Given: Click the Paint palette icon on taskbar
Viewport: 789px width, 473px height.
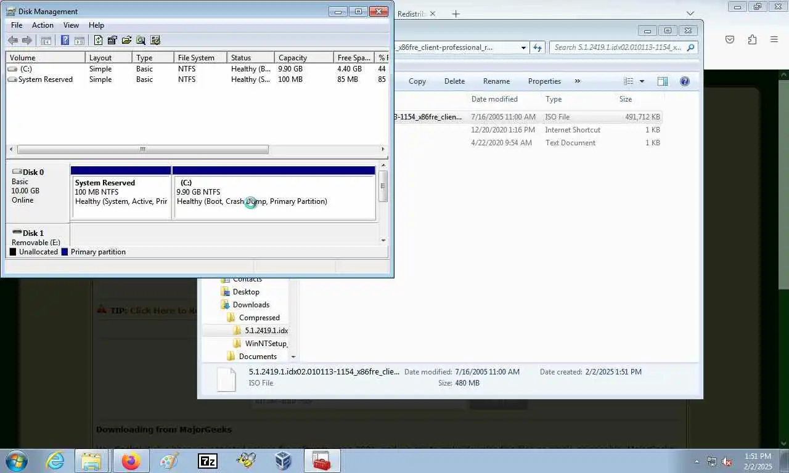Looking at the screenshot, I should pos(169,461).
